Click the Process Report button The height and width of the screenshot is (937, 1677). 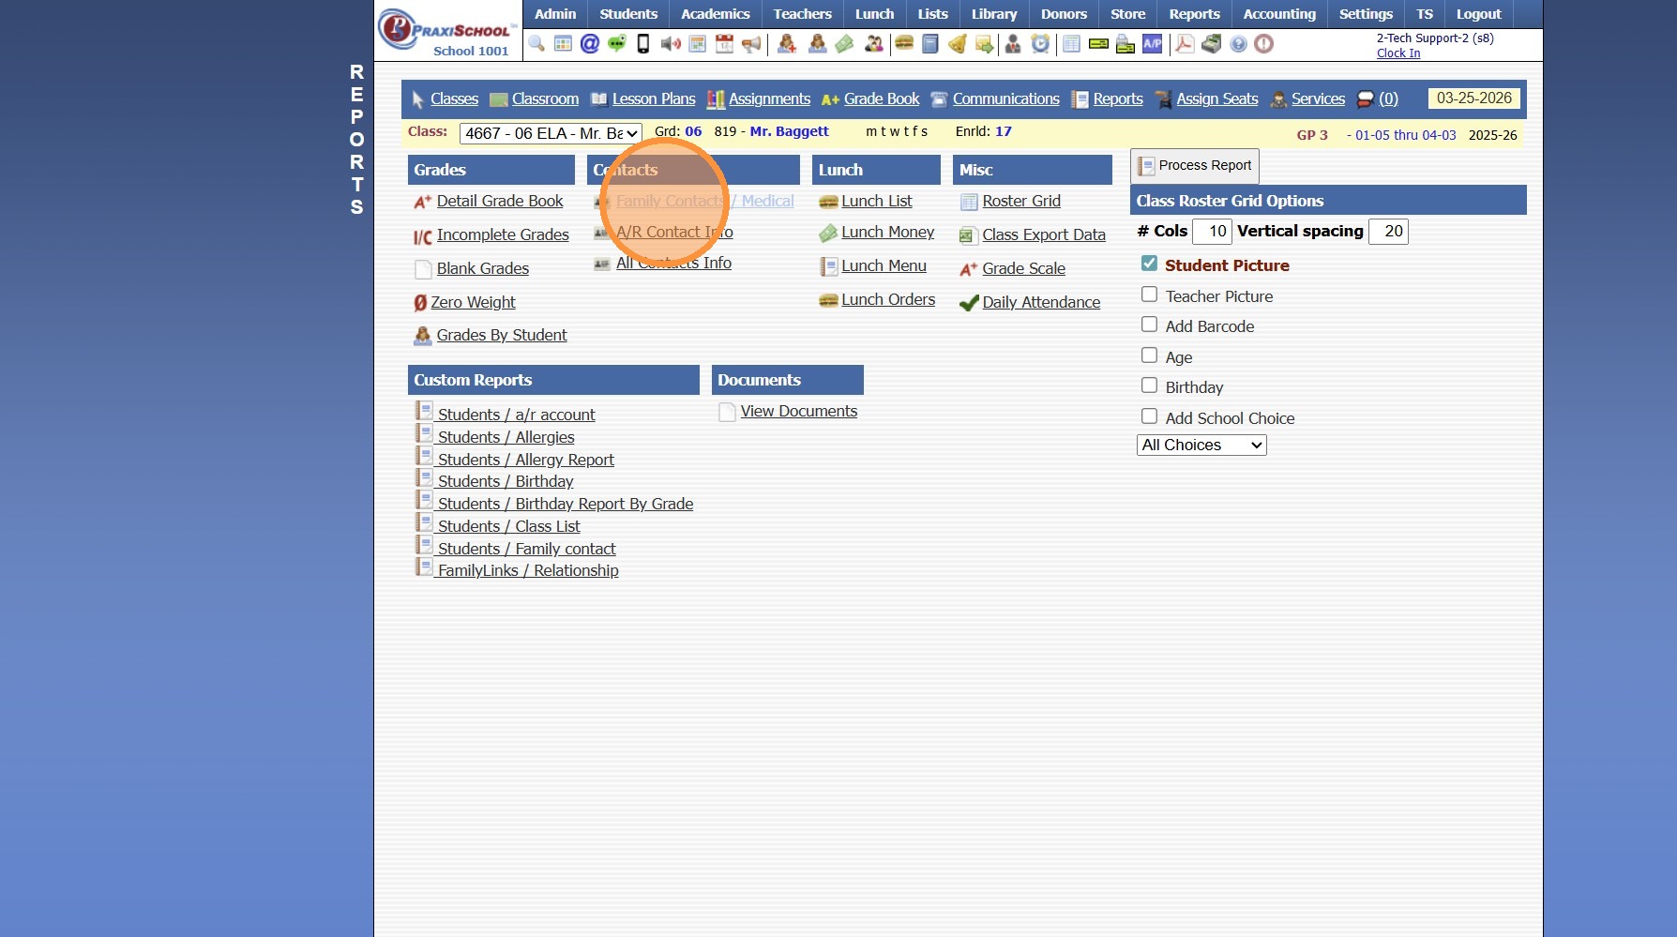1194,166
